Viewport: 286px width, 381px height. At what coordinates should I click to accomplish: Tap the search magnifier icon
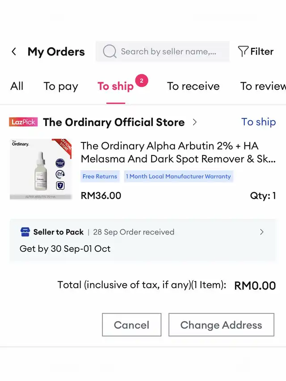tap(109, 52)
